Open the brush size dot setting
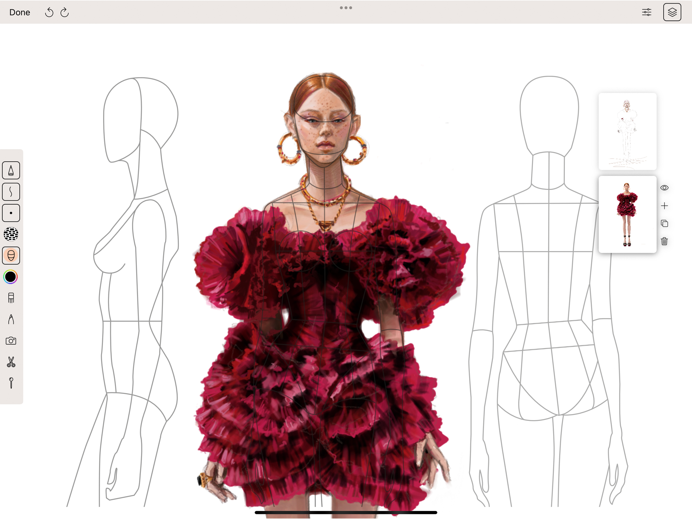 (11, 213)
